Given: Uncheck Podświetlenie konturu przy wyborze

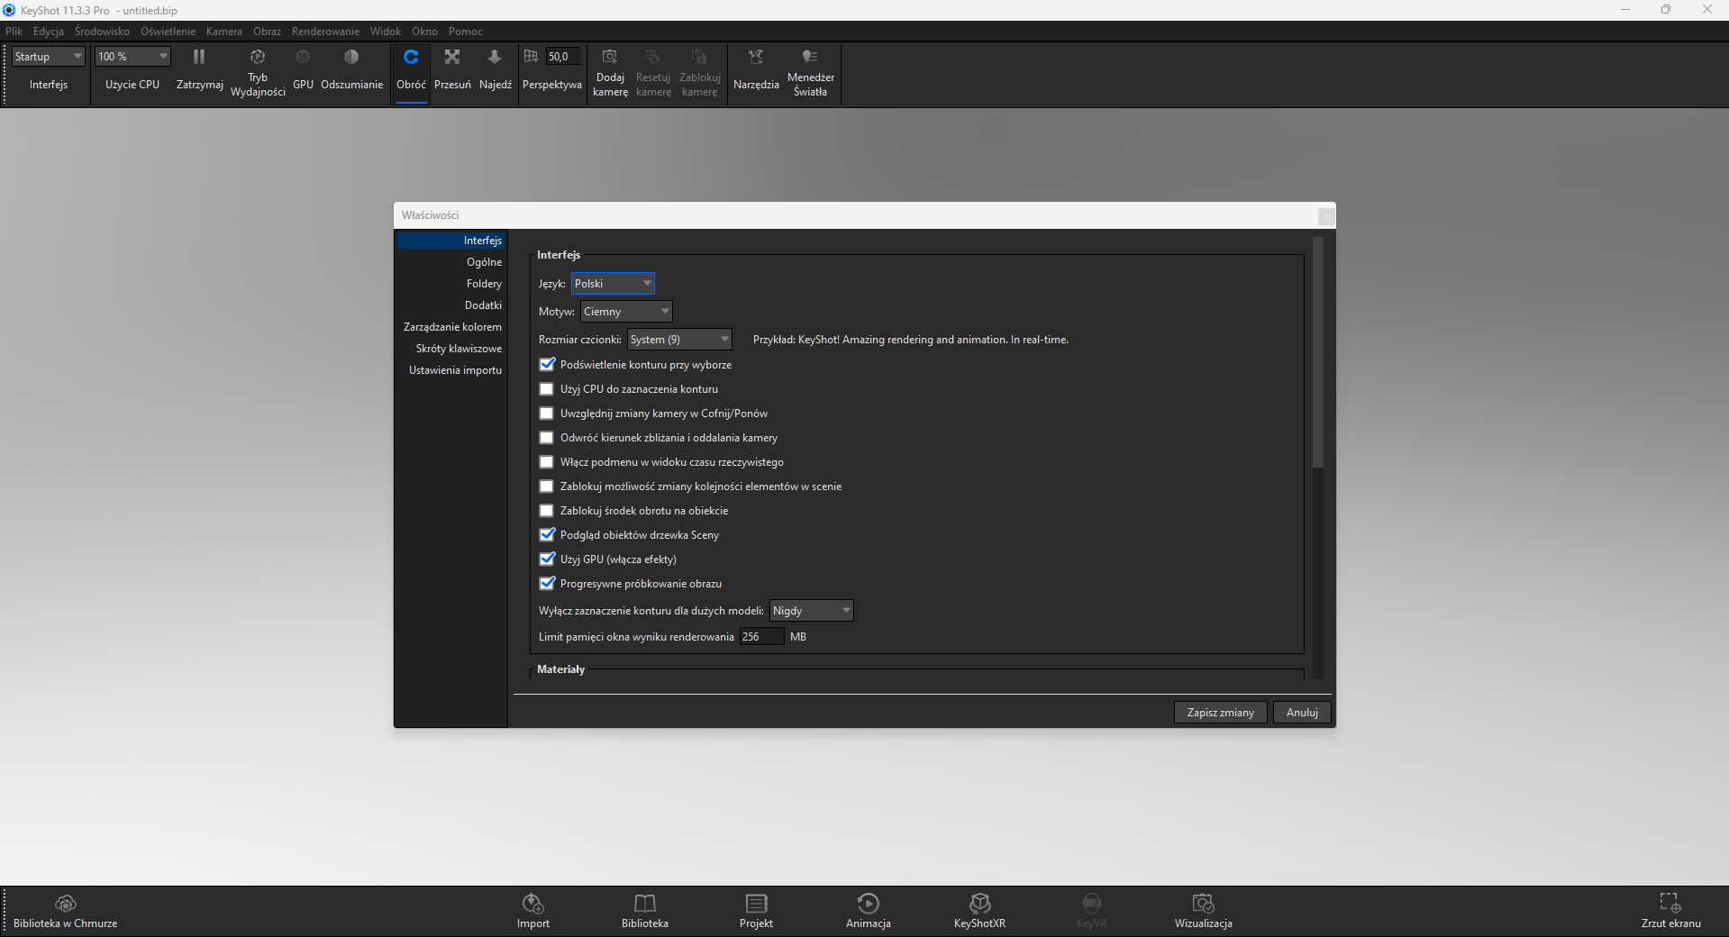Looking at the screenshot, I should [x=546, y=365].
